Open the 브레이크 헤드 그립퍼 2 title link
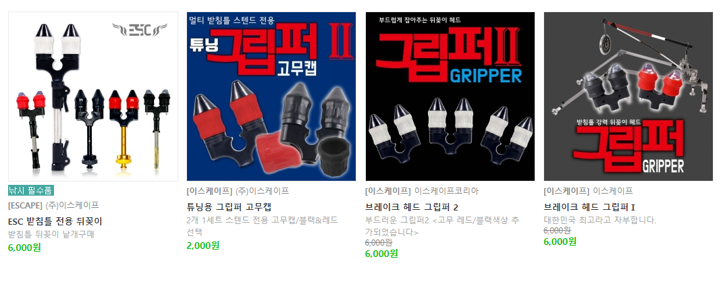The height and width of the screenshot is (282, 725). tap(412, 207)
